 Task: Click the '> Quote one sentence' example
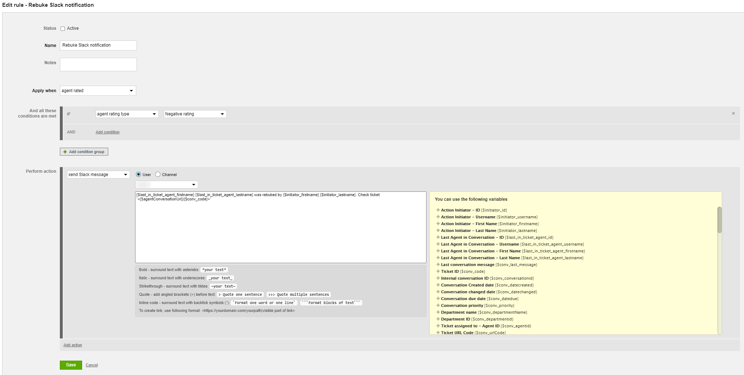point(240,295)
